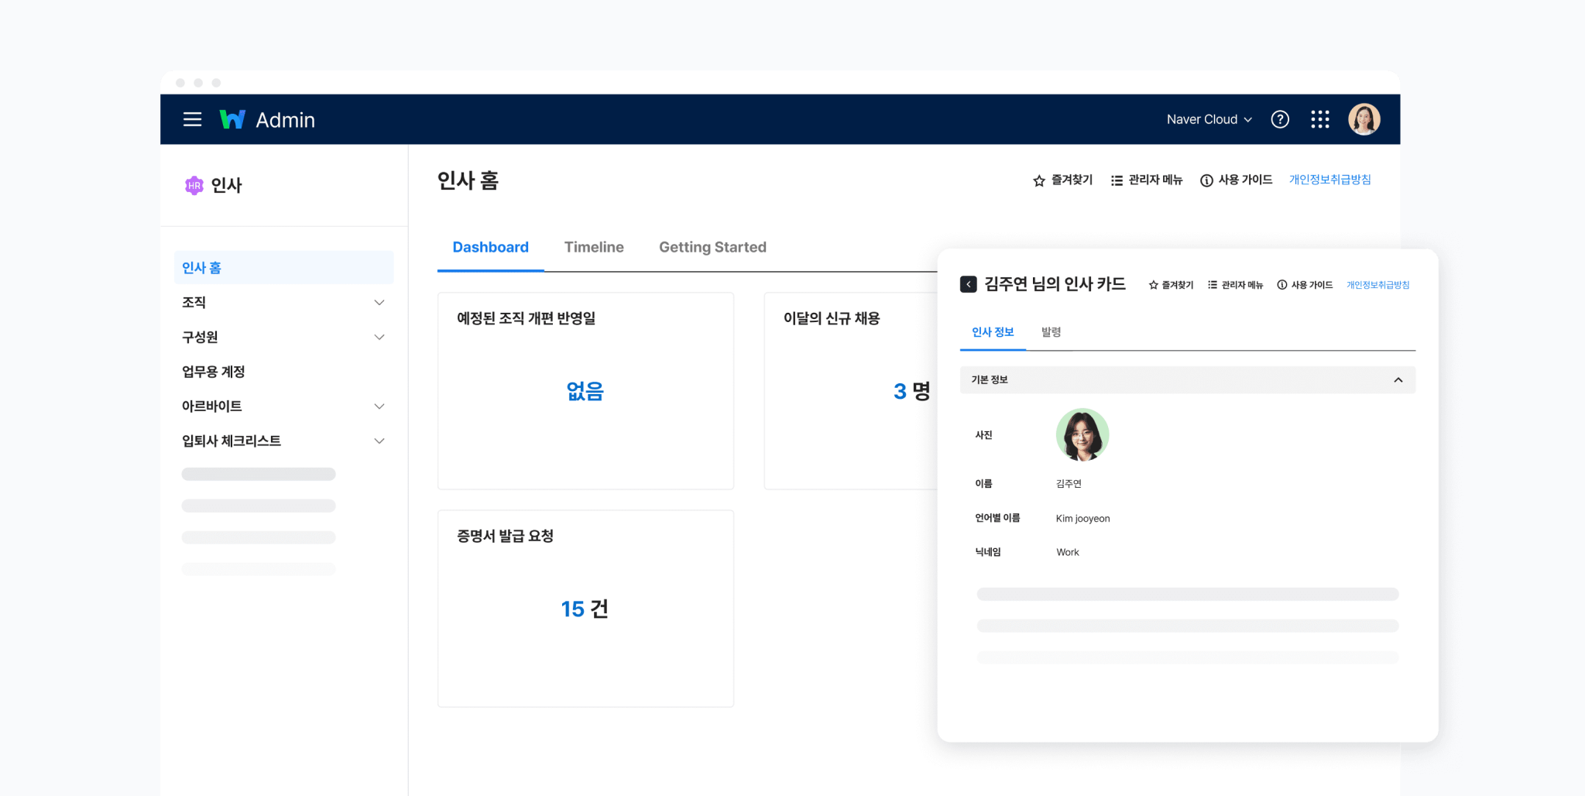Open the app launcher grid icon
Image resolution: width=1585 pixels, height=796 pixels.
tap(1320, 119)
